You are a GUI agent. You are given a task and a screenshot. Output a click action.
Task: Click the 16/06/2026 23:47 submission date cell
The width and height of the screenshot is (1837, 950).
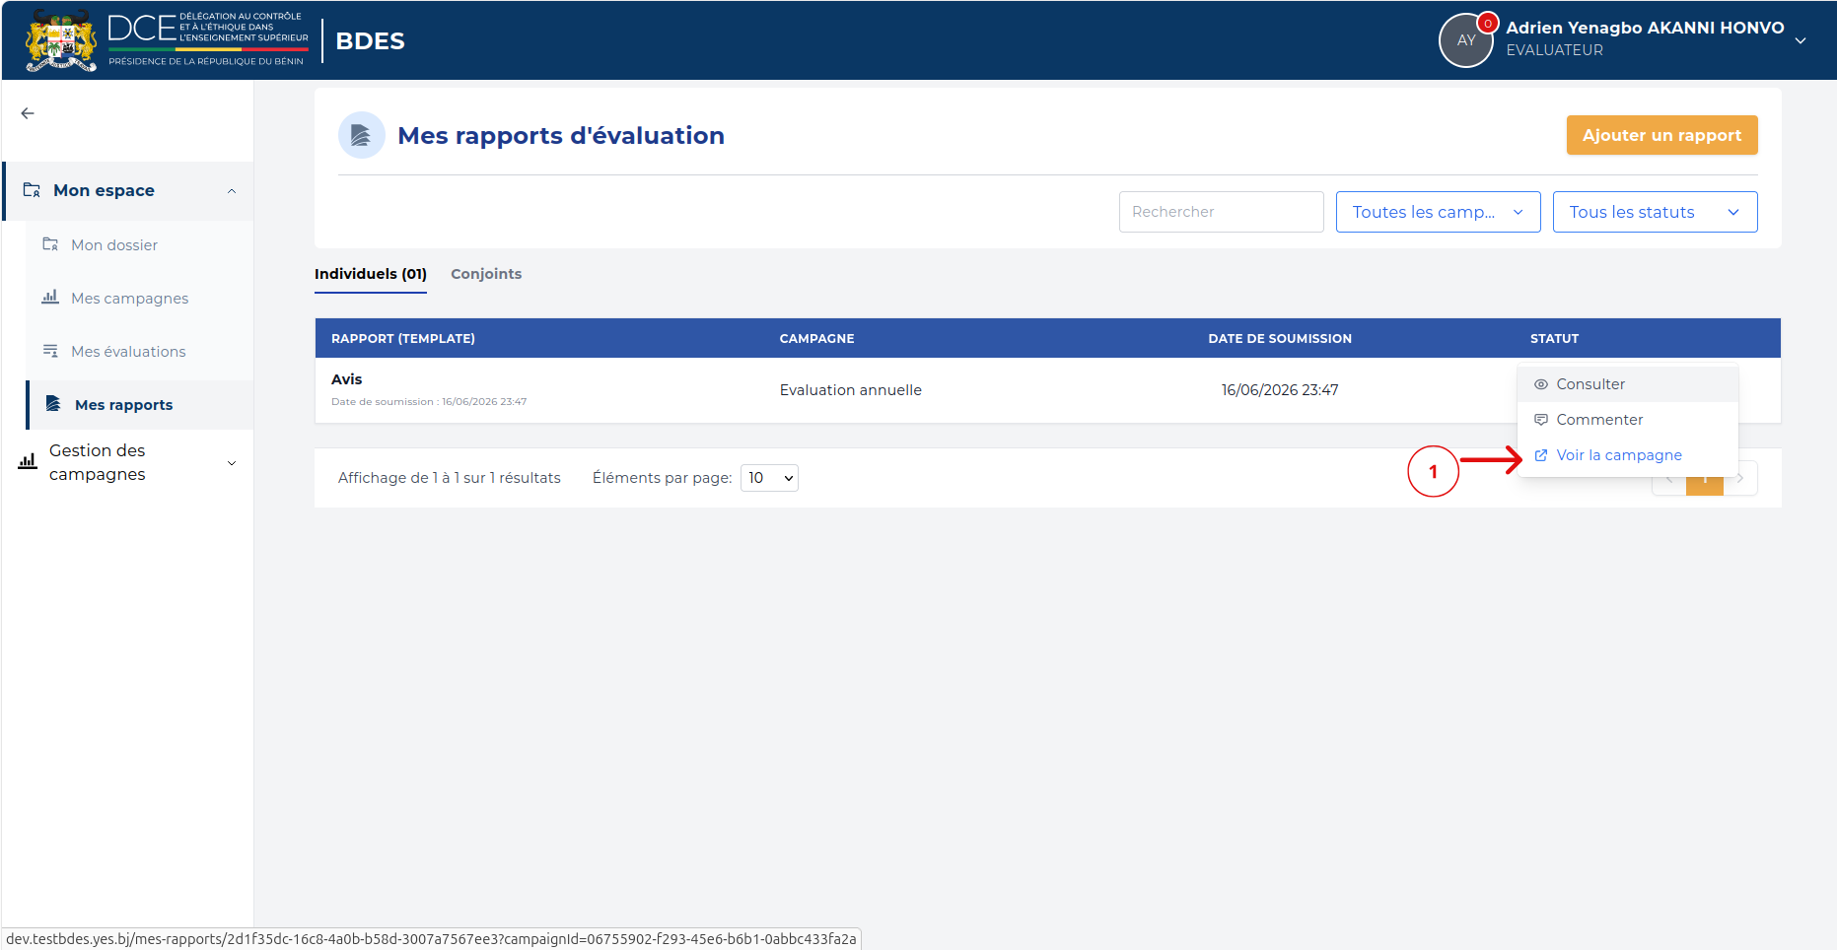(x=1280, y=390)
